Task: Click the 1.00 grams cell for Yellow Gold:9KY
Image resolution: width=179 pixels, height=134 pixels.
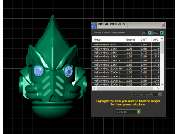Action: point(132,44)
